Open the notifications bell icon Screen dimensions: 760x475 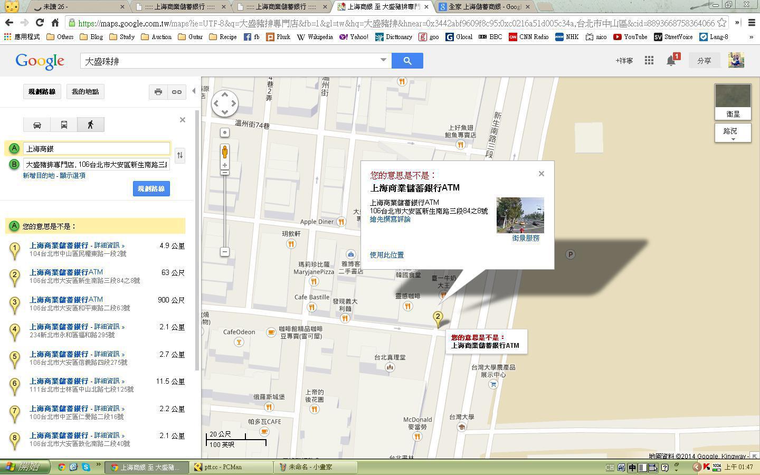671,61
